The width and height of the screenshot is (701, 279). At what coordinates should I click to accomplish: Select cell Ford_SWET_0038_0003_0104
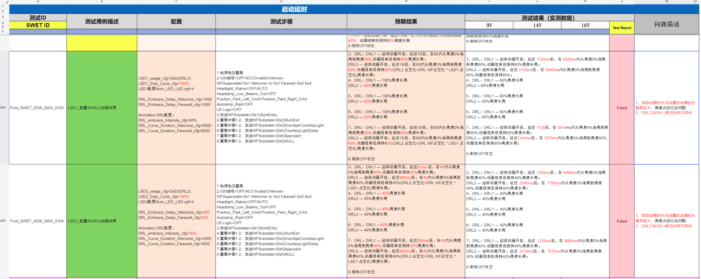coord(37,221)
